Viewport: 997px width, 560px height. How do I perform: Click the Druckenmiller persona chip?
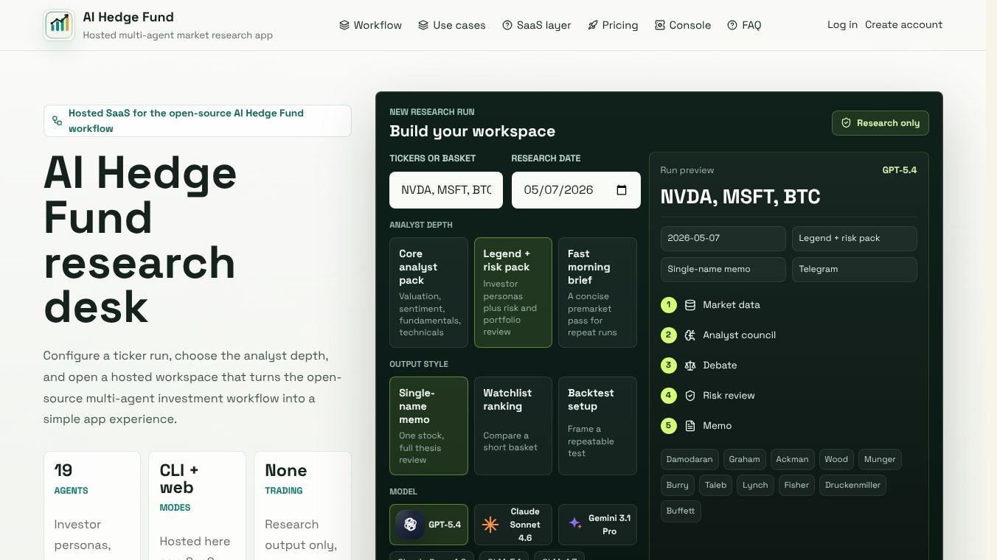point(853,485)
